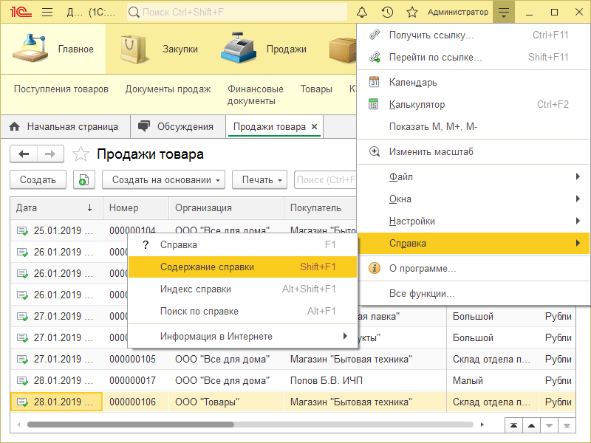
Task: Open notifications bell icon
Action: 362,12
